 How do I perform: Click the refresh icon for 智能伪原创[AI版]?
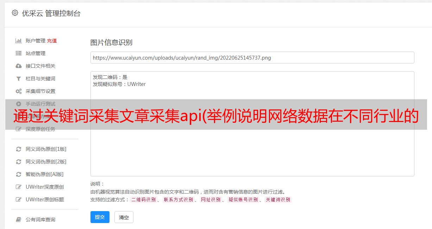(x=19, y=174)
